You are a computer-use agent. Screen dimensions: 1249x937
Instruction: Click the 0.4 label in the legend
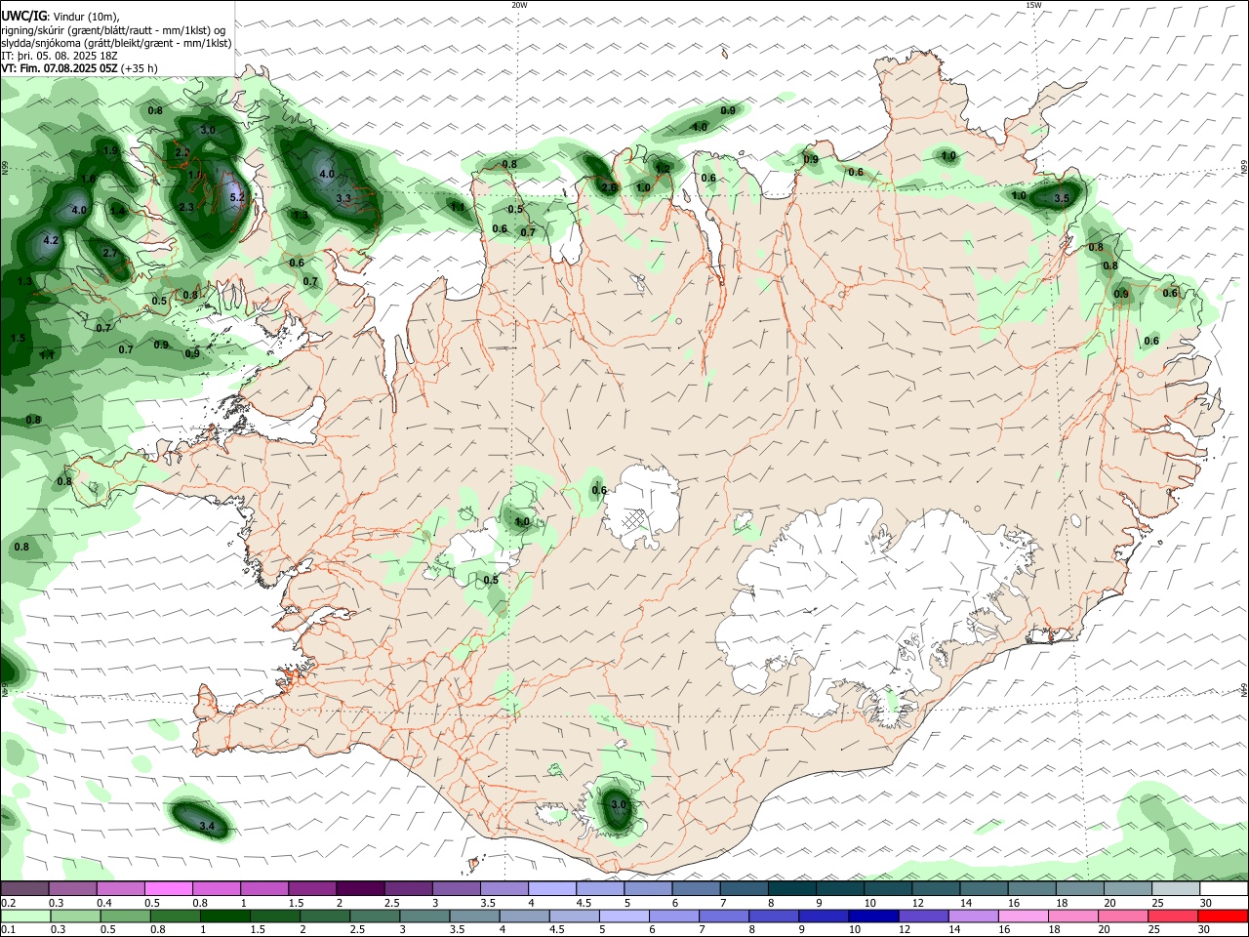(104, 903)
